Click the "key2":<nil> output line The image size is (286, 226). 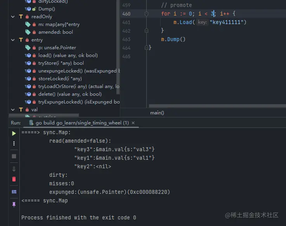tap(92, 166)
